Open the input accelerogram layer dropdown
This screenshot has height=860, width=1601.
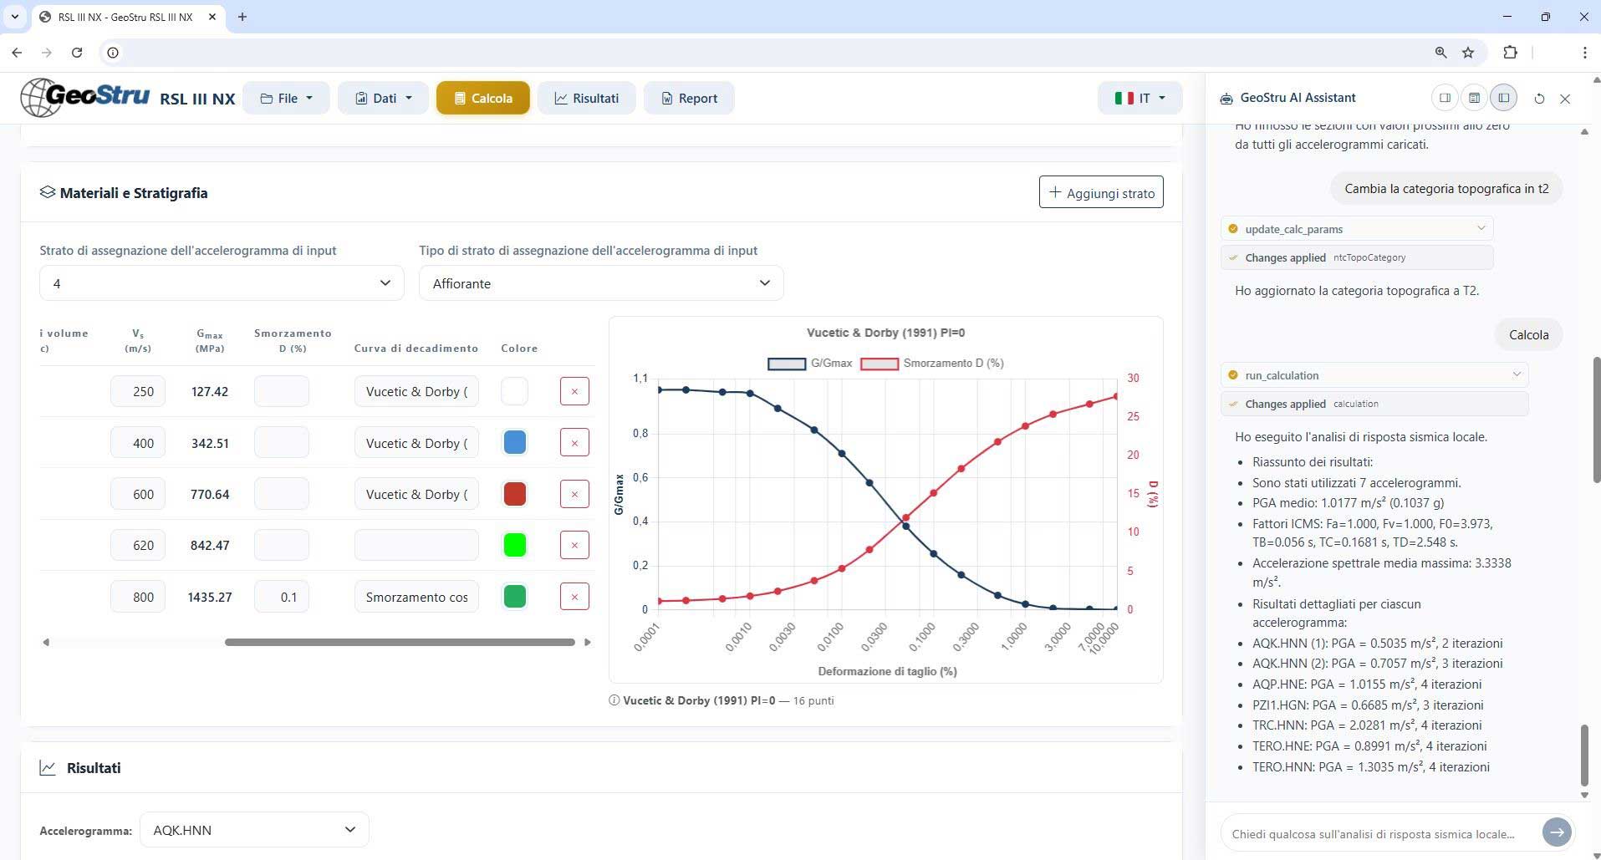(222, 283)
